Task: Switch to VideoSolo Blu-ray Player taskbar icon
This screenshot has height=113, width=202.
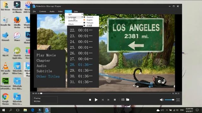Action: pyautogui.click(x=47, y=110)
